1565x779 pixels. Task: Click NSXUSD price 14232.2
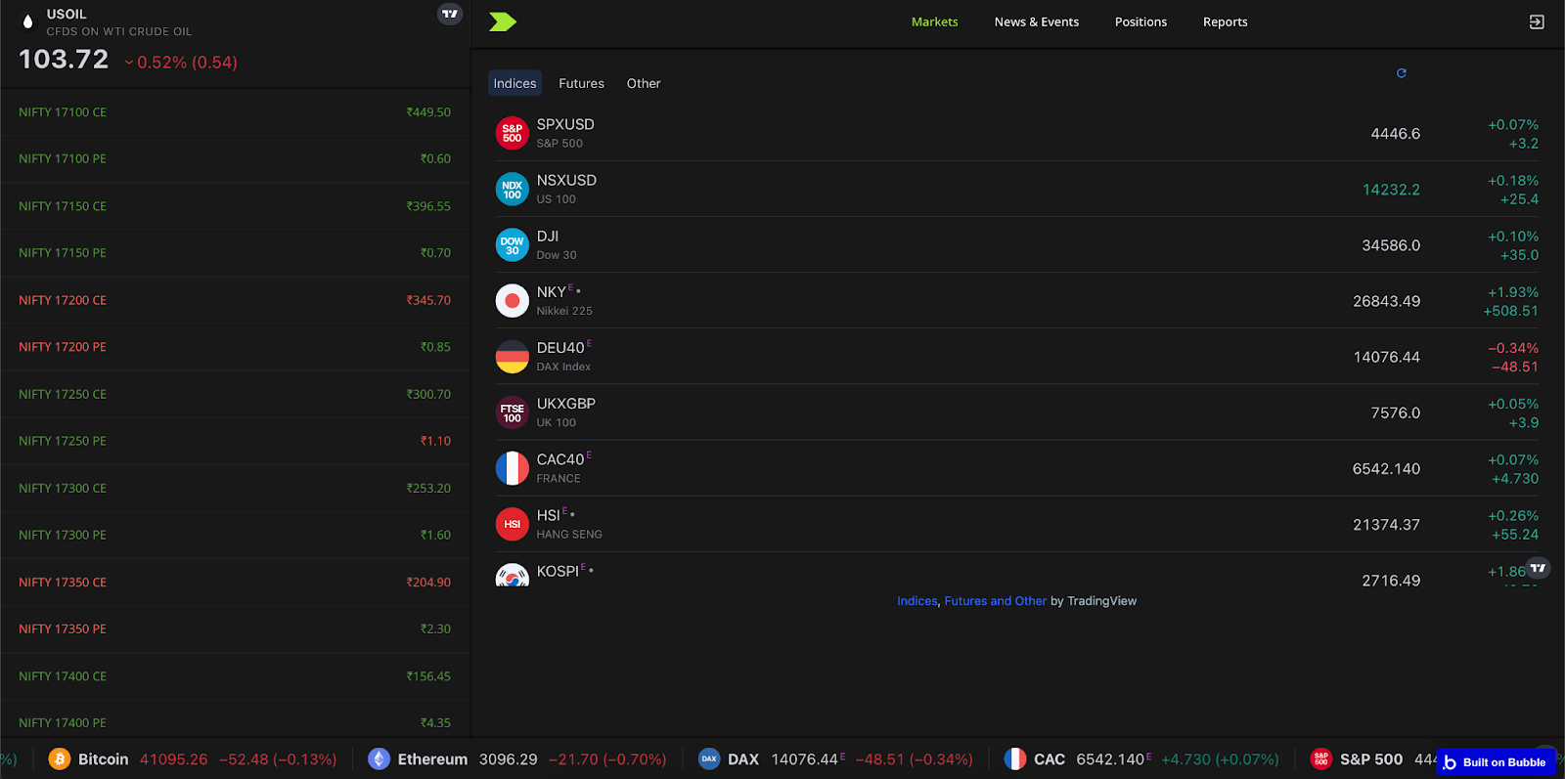(x=1391, y=190)
